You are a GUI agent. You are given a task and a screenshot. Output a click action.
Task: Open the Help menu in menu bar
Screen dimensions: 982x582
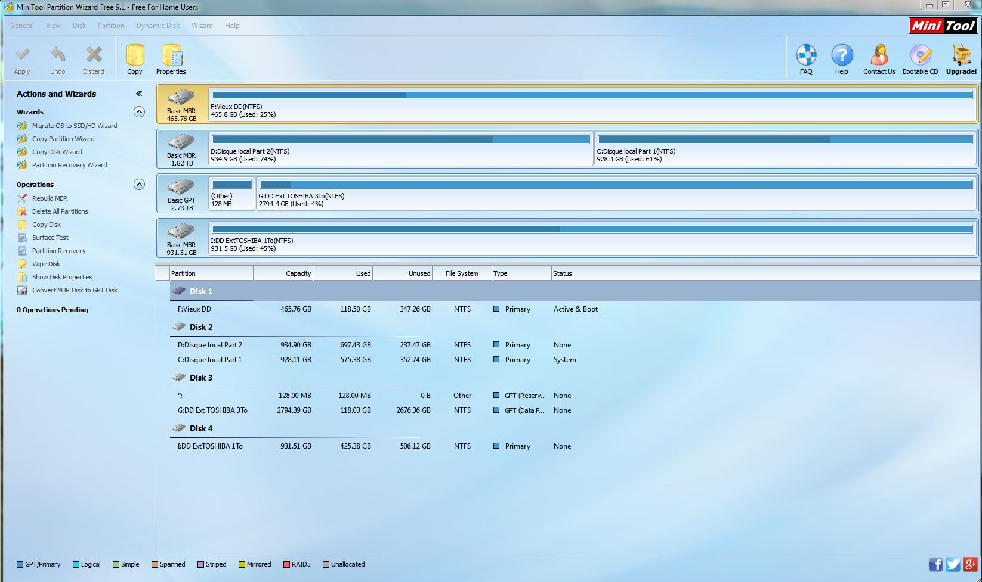(x=232, y=26)
